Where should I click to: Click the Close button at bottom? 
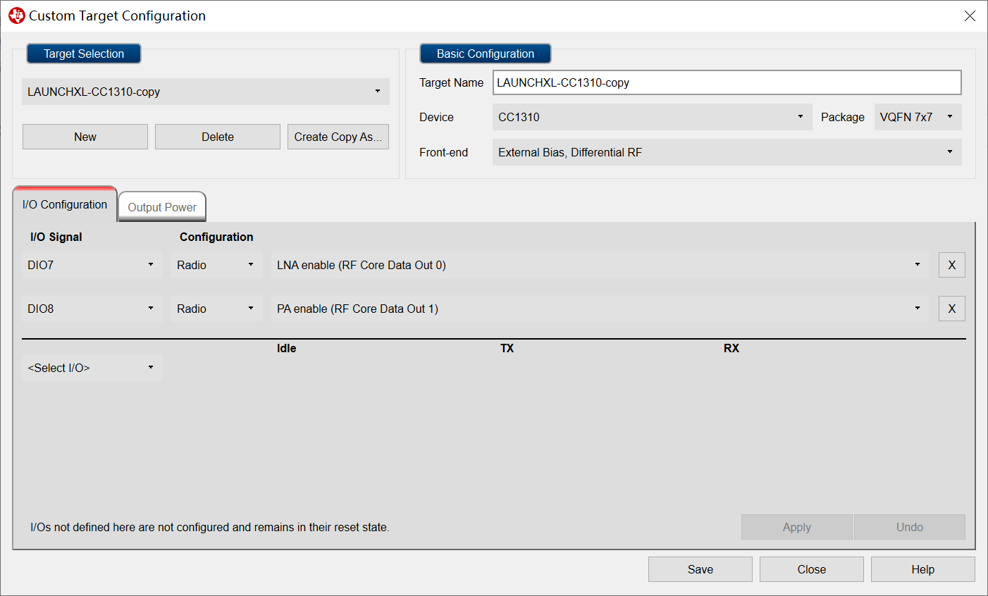click(x=812, y=569)
